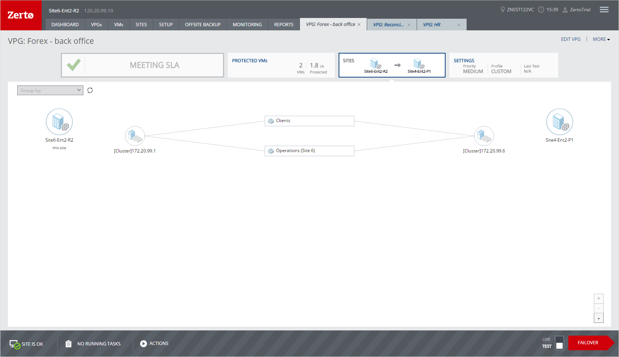Open the PROTECTED VMs panel
Image resolution: width=619 pixels, height=357 pixels.
coord(281,65)
